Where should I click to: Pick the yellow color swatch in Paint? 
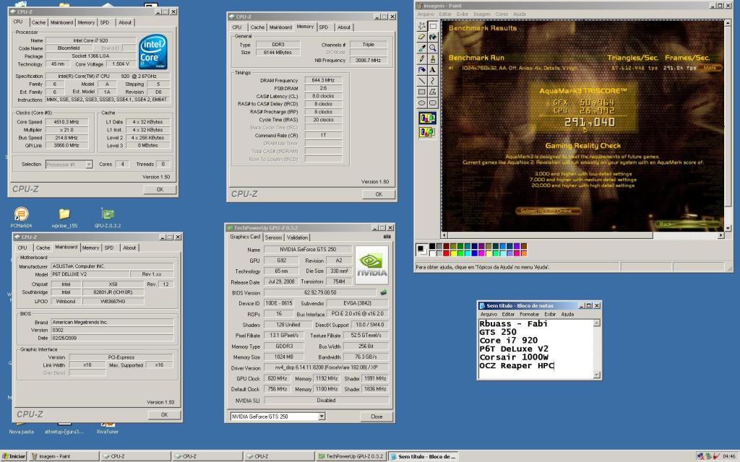pos(454,253)
